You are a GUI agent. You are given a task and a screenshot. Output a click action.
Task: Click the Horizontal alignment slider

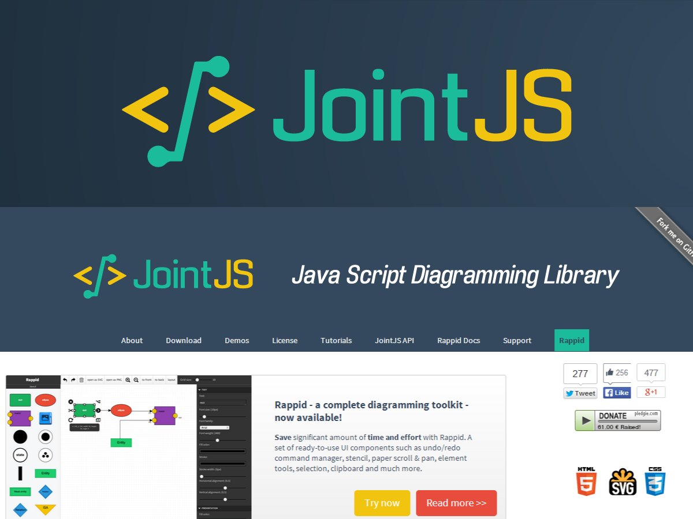(222, 488)
